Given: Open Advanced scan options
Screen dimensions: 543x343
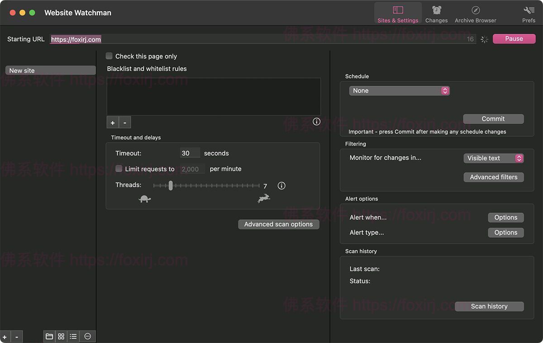Looking at the screenshot, I should (x=279, y=224).
